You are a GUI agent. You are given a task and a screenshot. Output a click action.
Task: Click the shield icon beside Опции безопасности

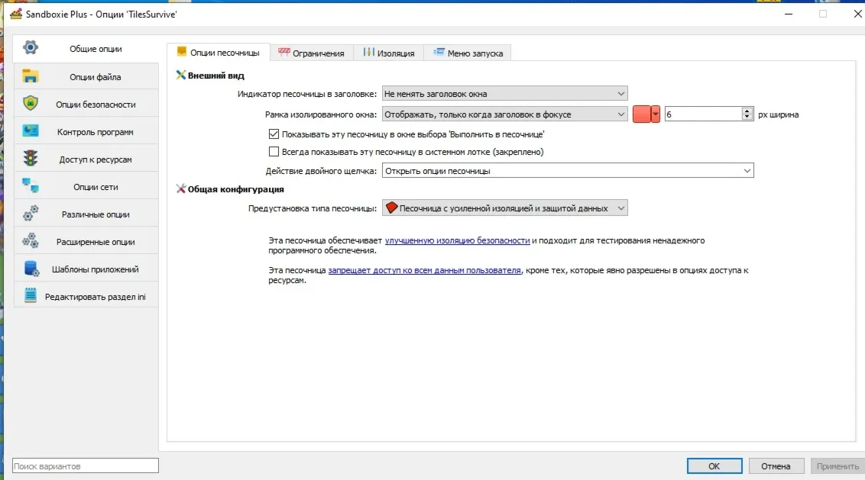tap(31, 104)
